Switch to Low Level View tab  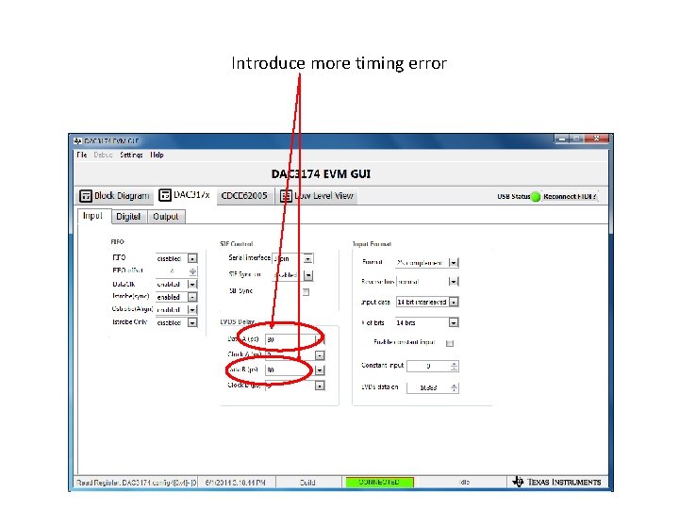(317, 196)
